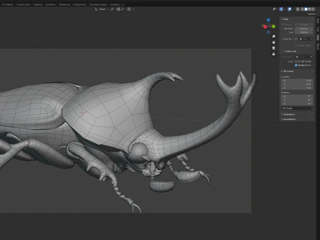Image resolution: width=320 pixels, height=240 pixels.
Task: Switch to material preview shading
Action: (x=309, y=9)
